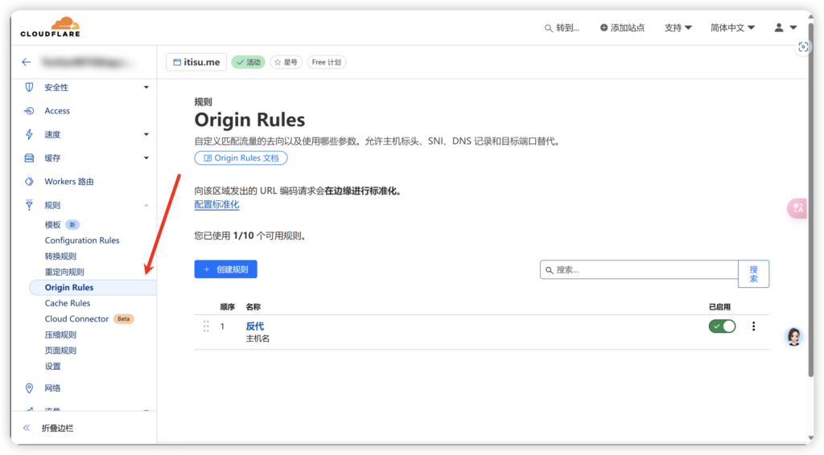Click the lightning bolt icon for 速度
The image size is (824, 455).
point(29,134)
